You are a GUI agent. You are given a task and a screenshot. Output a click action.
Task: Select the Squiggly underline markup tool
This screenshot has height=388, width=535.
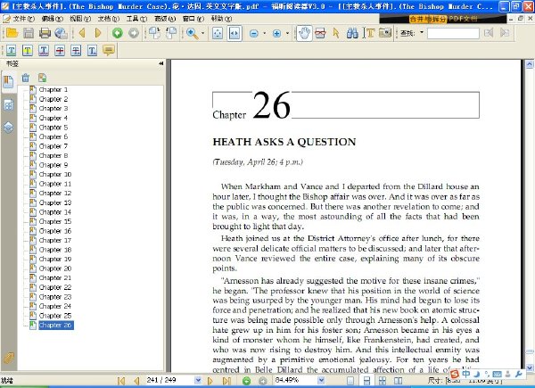[x=44, y=51]
